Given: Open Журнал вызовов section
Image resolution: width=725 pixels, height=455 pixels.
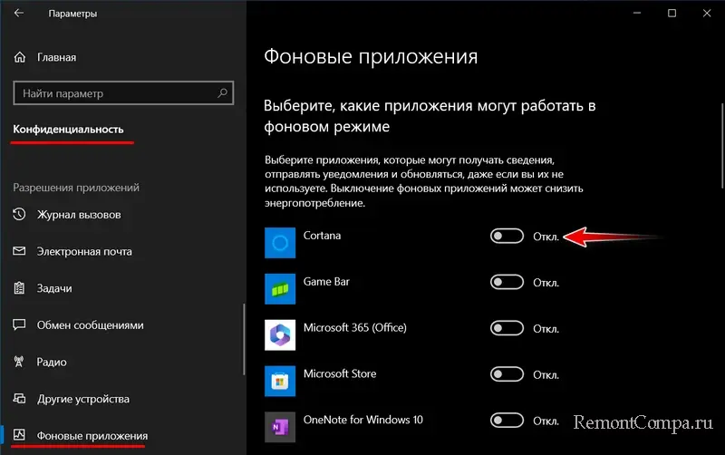Looking at the screenshot, I should coord(79,215).
